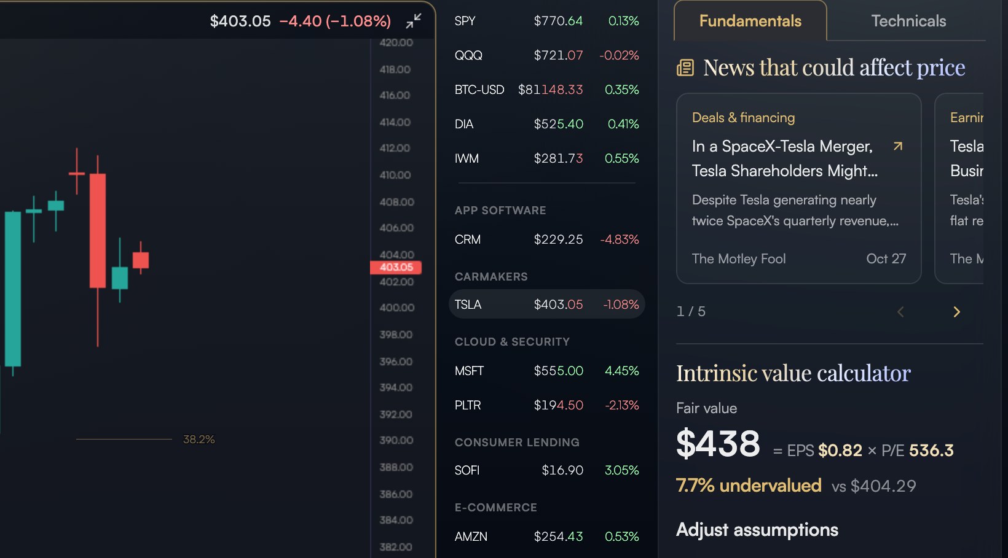Screen dimensions: 1008x558
Task: Select the AMZN ticker row
Action: [x=547, y=537]
